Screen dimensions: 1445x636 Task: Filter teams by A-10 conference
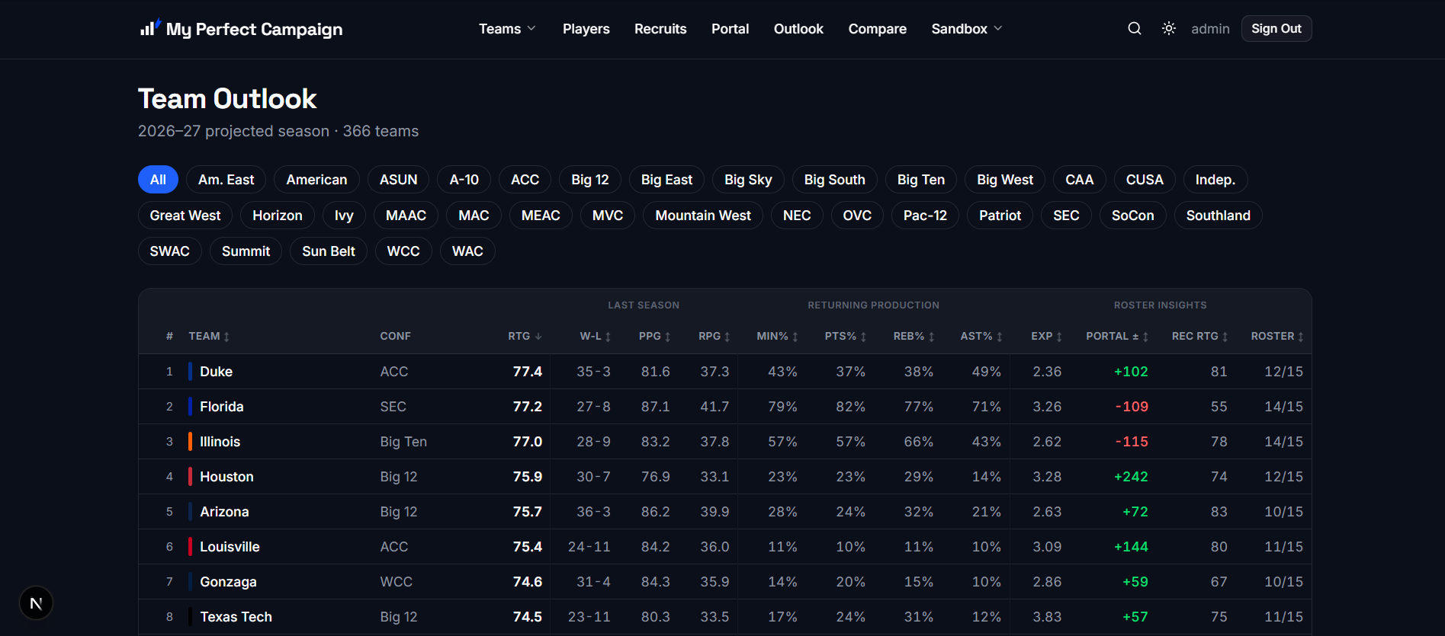pyautogui.click(x=464, y=180)
